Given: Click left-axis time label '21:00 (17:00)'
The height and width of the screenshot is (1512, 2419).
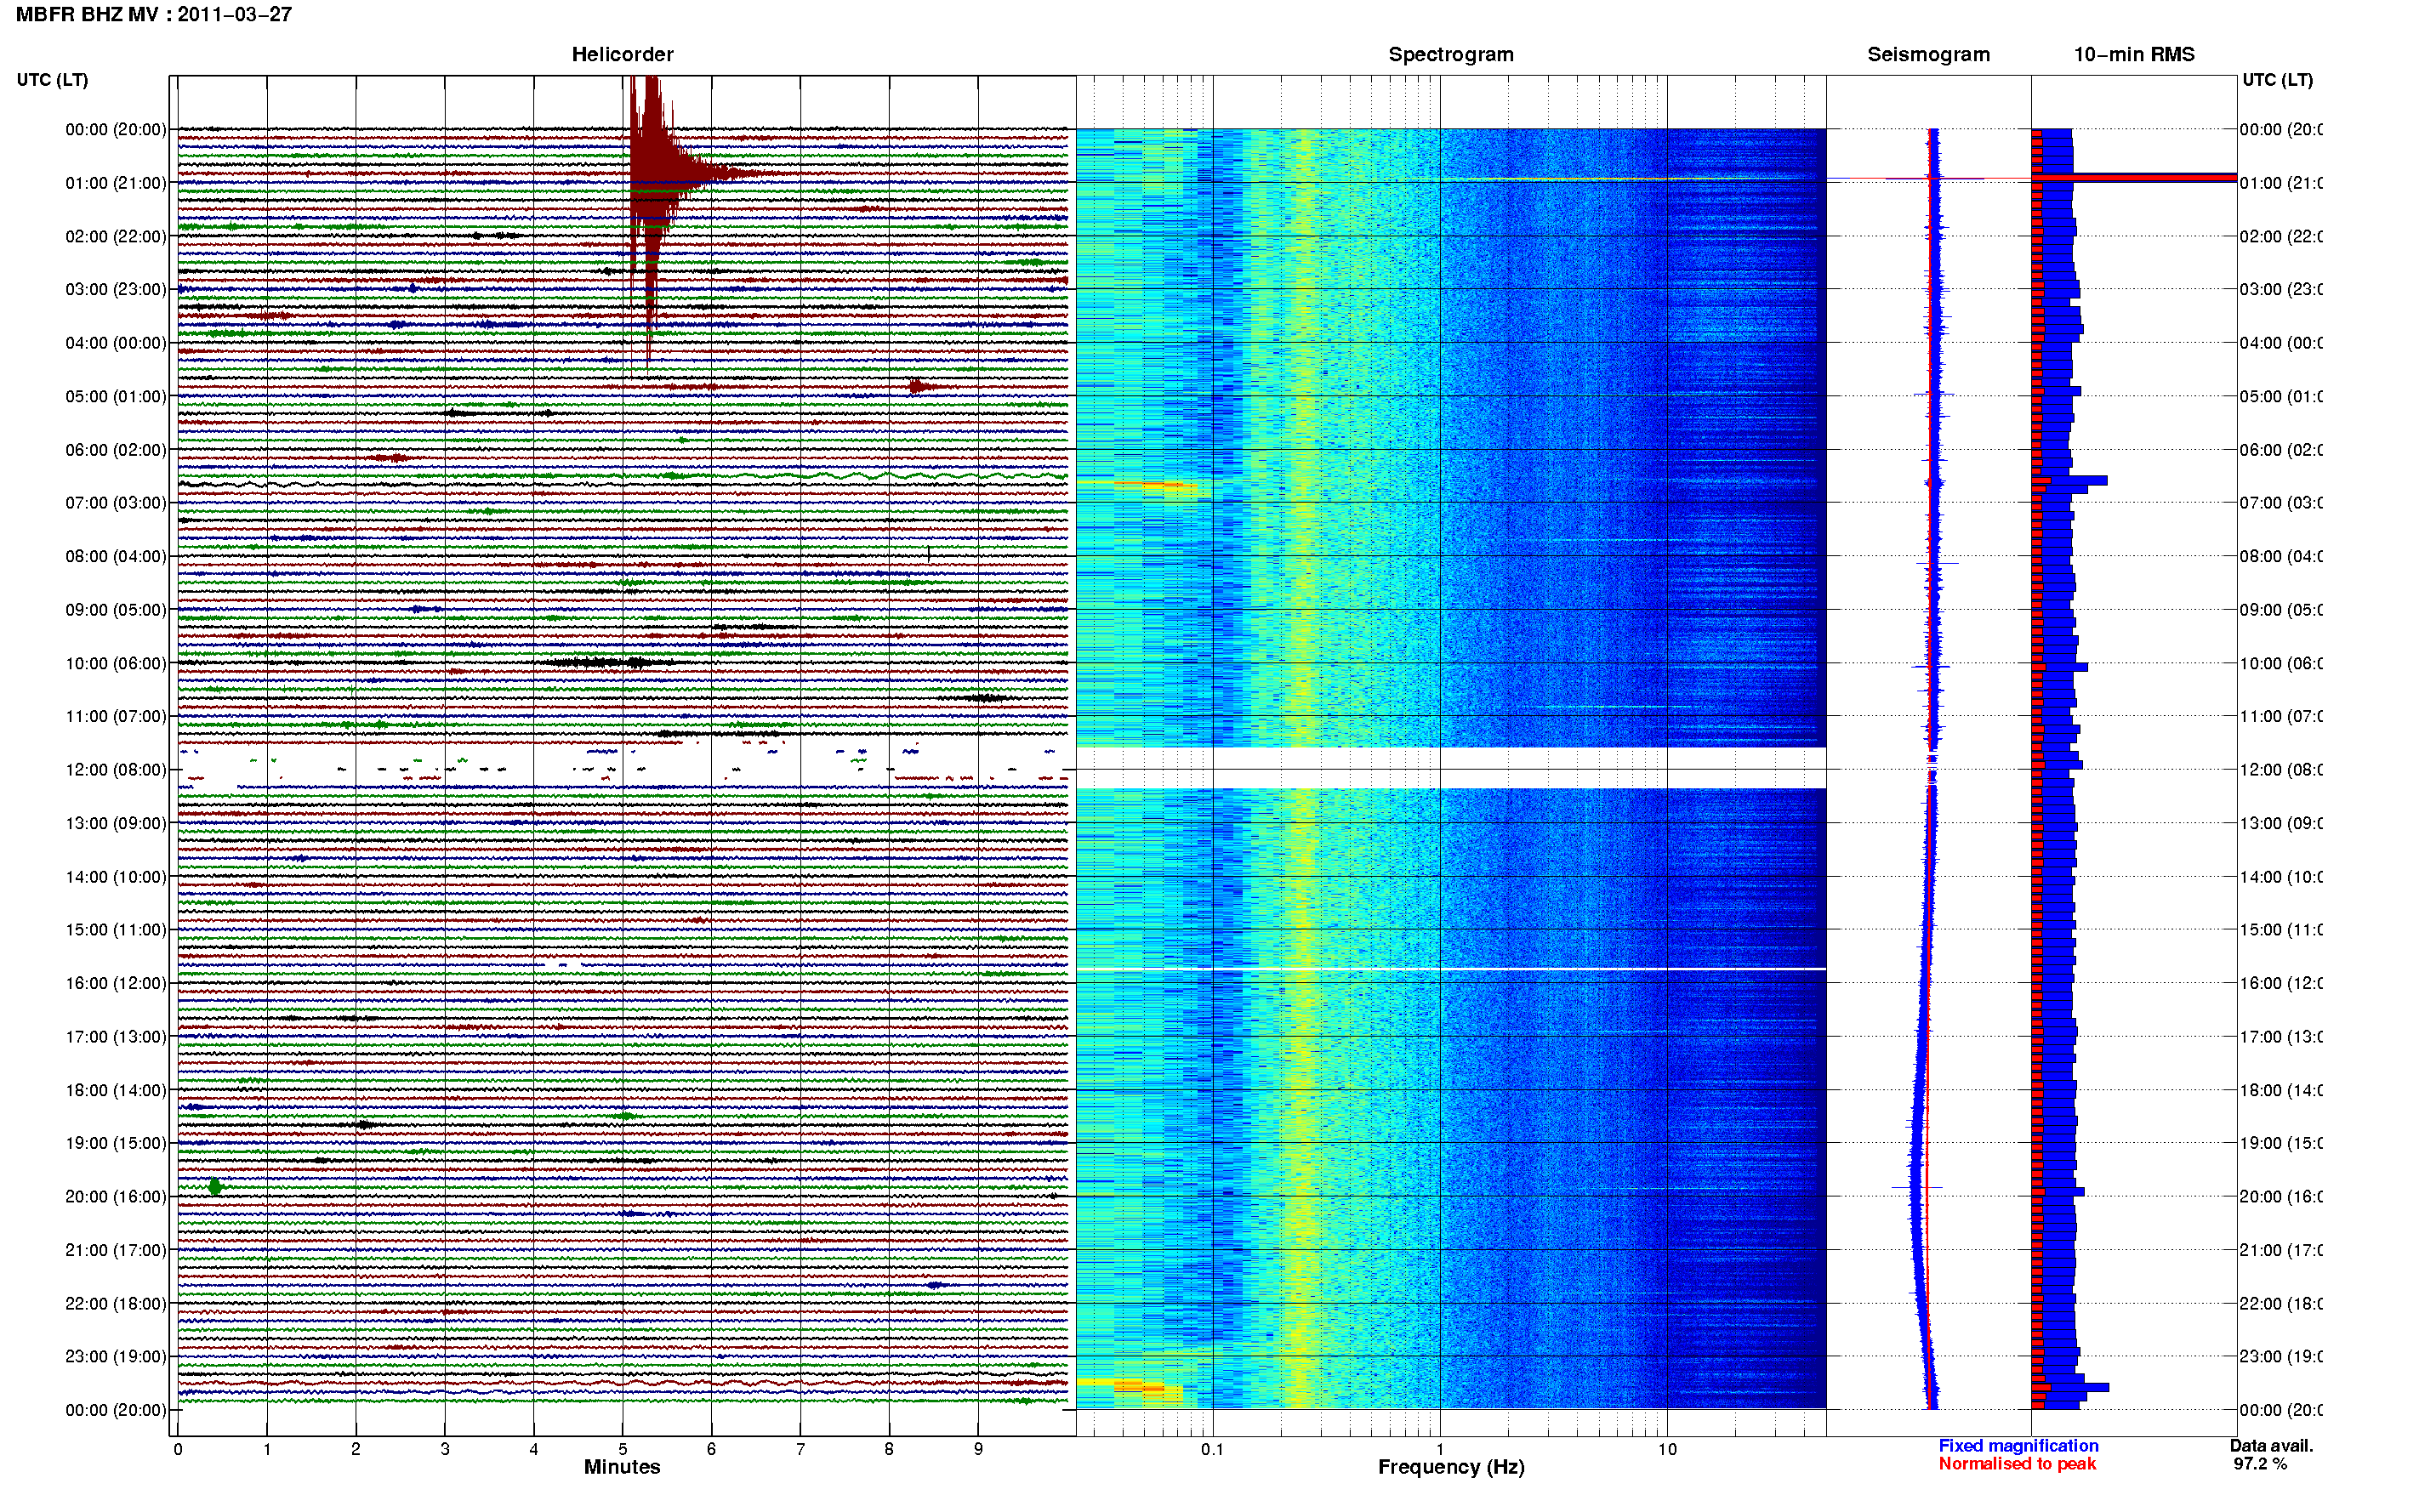Looking at the screenshot, I should click(116, 1250).
